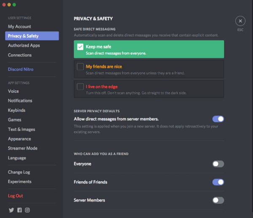Check the My friends are nice option
Screen dimensions: 253x218
pyautogui.click(x=80, y=67)
